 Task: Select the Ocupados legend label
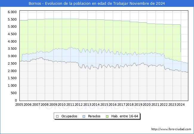tap(69, 116)
